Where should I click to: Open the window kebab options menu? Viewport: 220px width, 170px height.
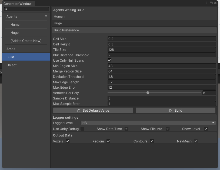[206, 3]
